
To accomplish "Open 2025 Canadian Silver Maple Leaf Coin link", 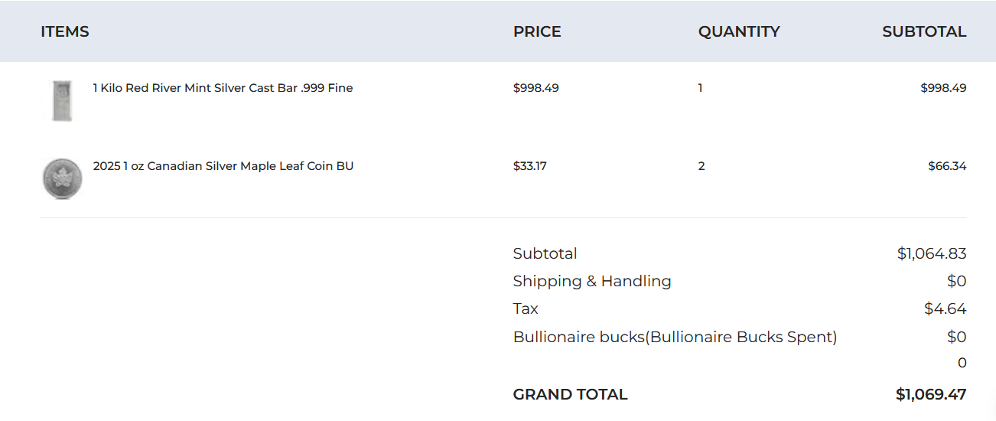I will 223,166.
